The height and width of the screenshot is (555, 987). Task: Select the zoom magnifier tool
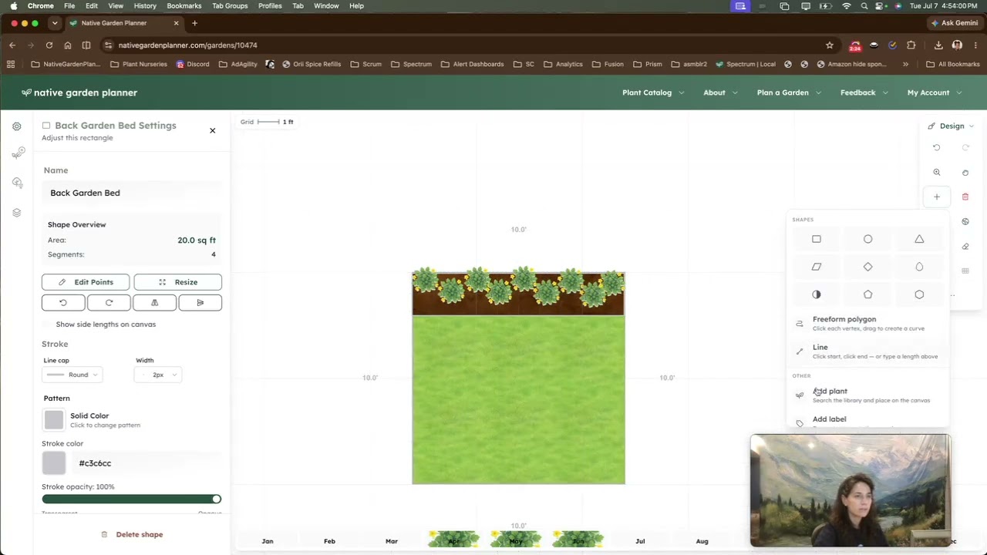937,173
